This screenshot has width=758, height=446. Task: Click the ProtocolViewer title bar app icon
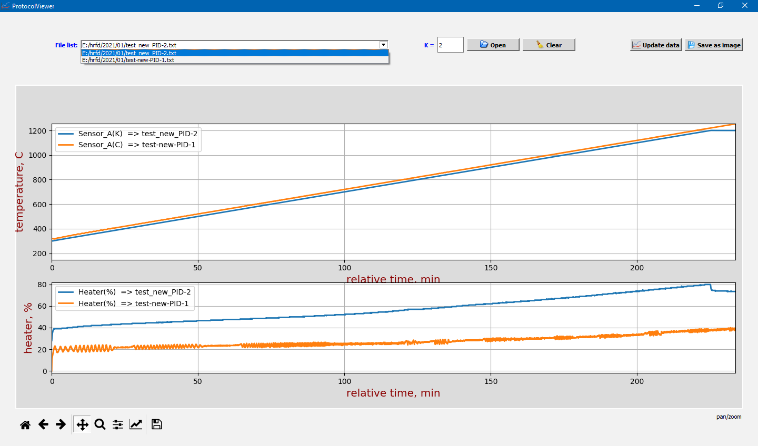(5, 6)
